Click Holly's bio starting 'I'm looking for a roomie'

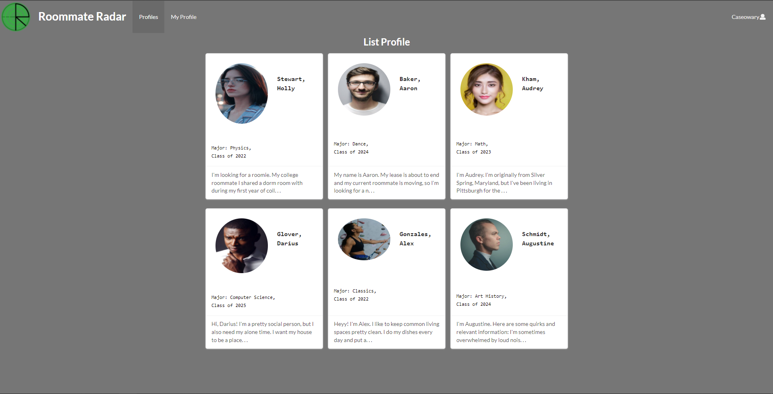click(x=257, y=183)
